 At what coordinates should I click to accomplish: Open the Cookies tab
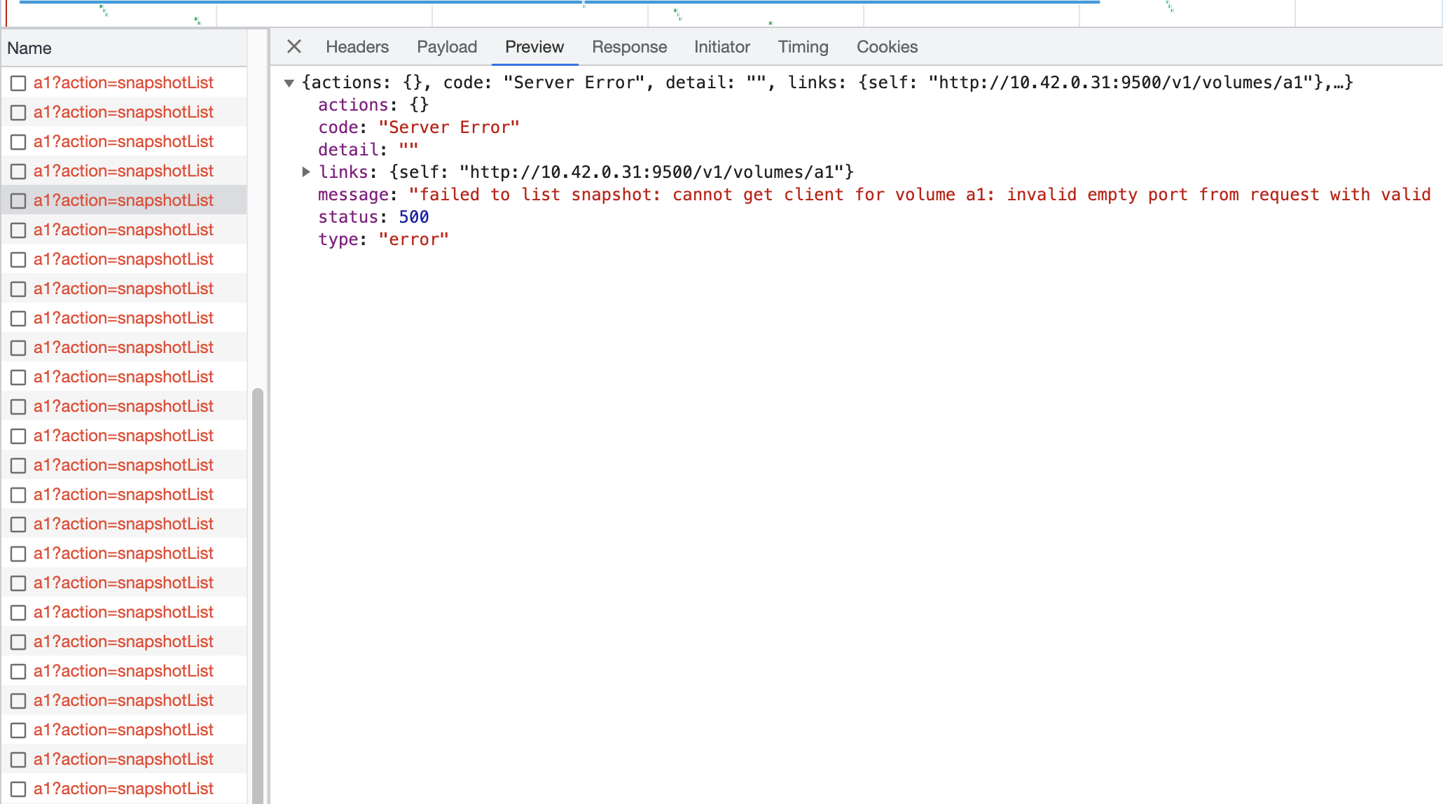(886, 46)
